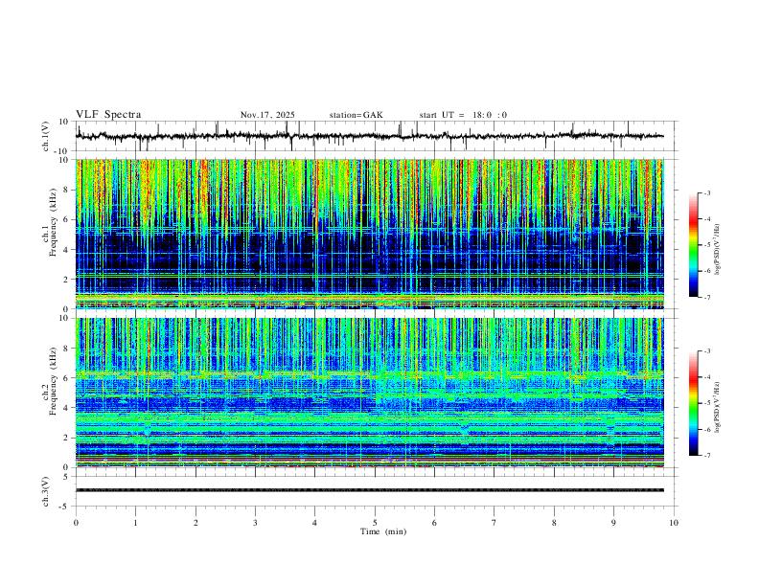
Task: Click the '-3' label on ch.1 colorbar
Action: click(706, 193)
